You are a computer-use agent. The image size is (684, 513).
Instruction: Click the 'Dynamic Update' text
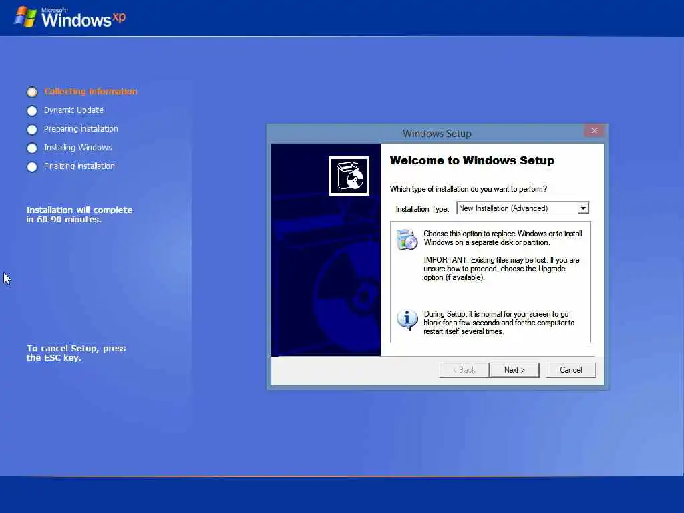pyautogui.click(x=73, y=110)
